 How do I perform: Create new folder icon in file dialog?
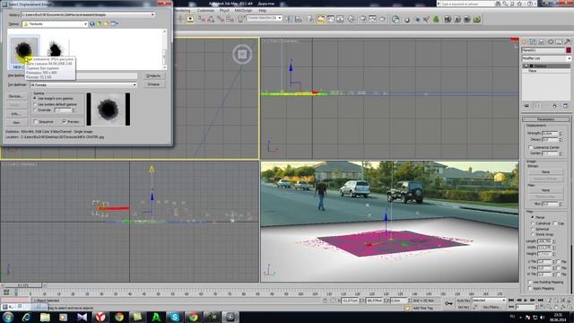coord(106,24)
